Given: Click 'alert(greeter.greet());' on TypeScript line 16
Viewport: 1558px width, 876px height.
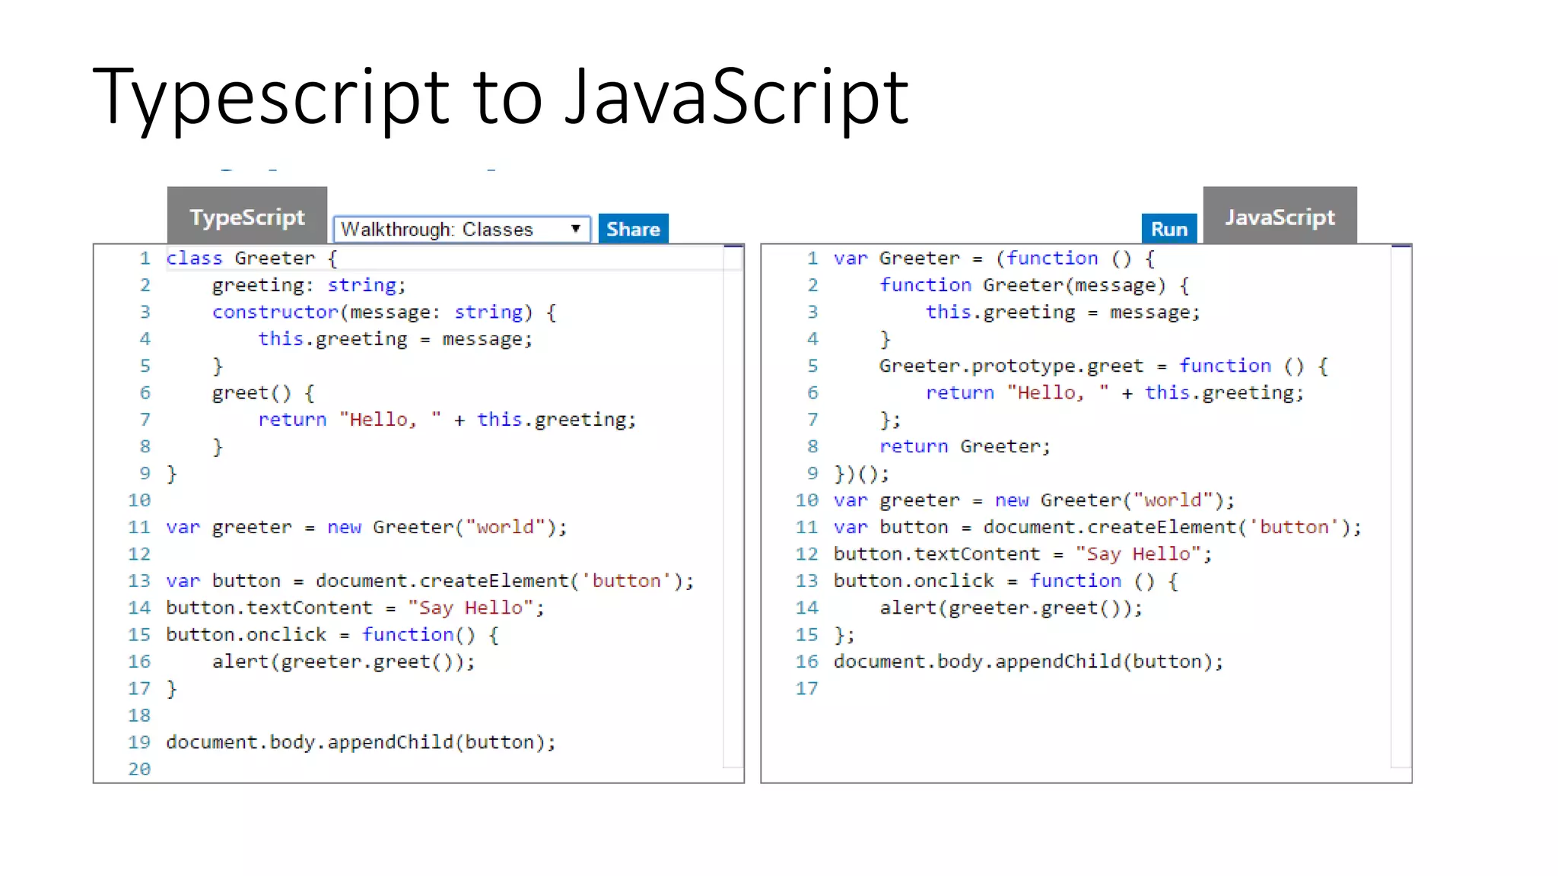Looking at the screenshot, I should [x=343, y=662].
